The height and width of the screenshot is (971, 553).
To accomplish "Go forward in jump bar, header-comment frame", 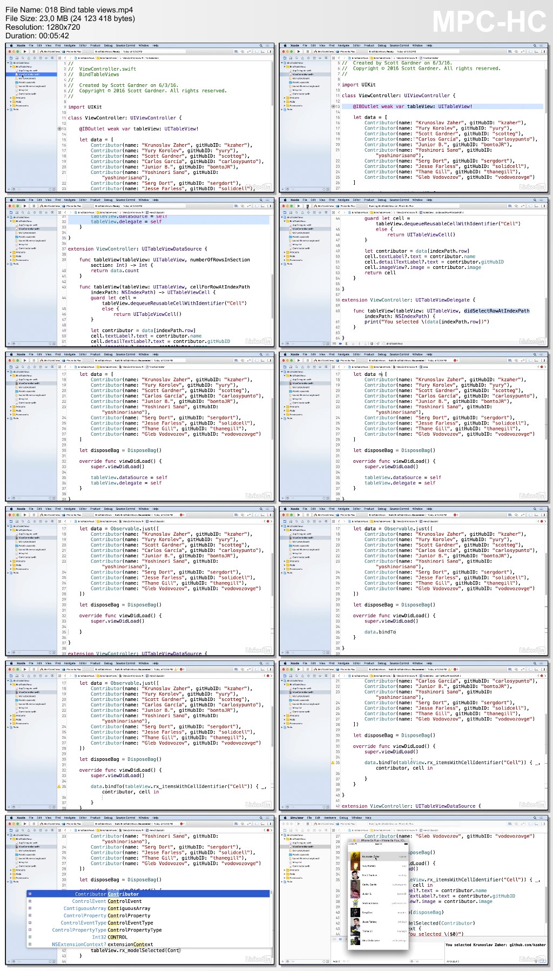I will tap(70, 58).
